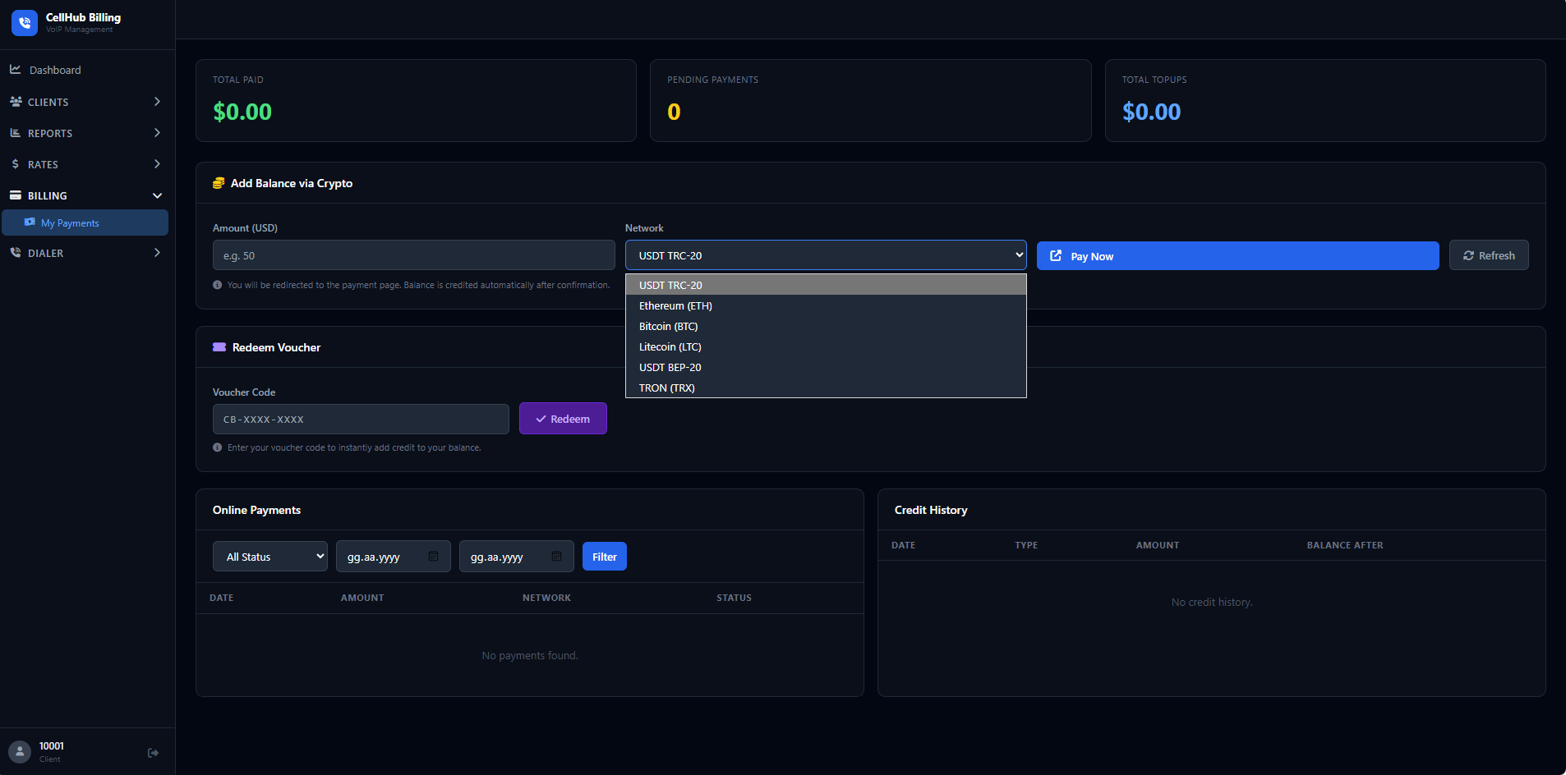Click the Network dropdown showing USDT TRC-20
The width and height of the screenshot is (1566, 775).
(826, 255)
